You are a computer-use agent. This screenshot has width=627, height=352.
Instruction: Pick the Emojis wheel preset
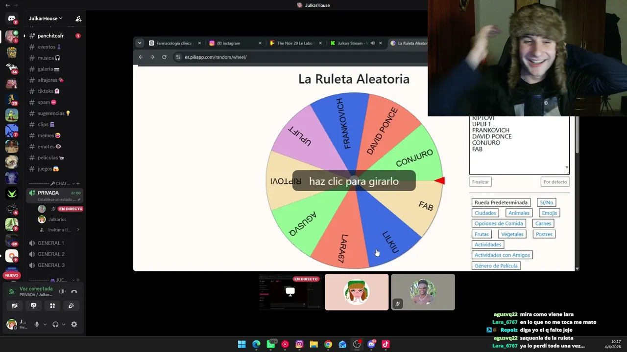point(550,213)
